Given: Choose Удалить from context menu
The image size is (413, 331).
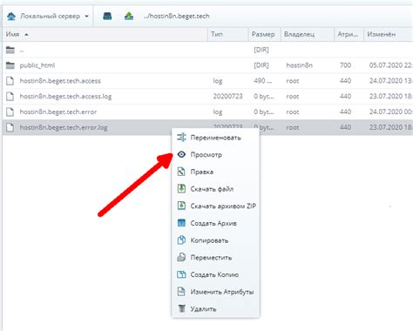Looking at the screenshot, I should [x=215, y=309].
